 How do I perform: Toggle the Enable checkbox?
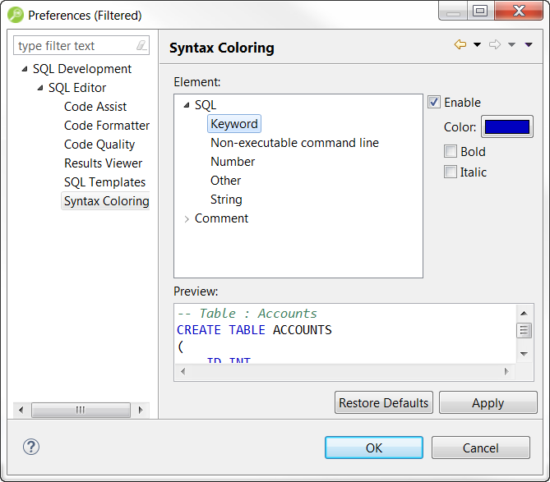tap(434, 103)
